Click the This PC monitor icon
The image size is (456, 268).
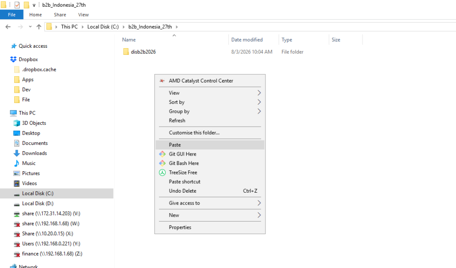(13, 113)
